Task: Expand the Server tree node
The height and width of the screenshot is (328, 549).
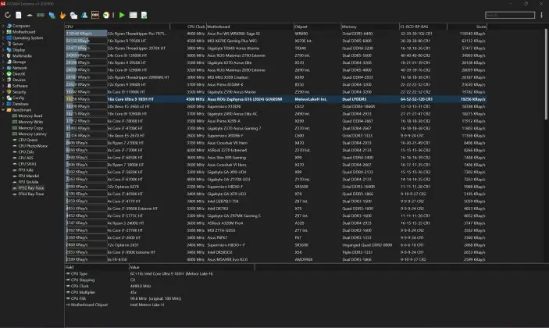Action: coord(3,44)
